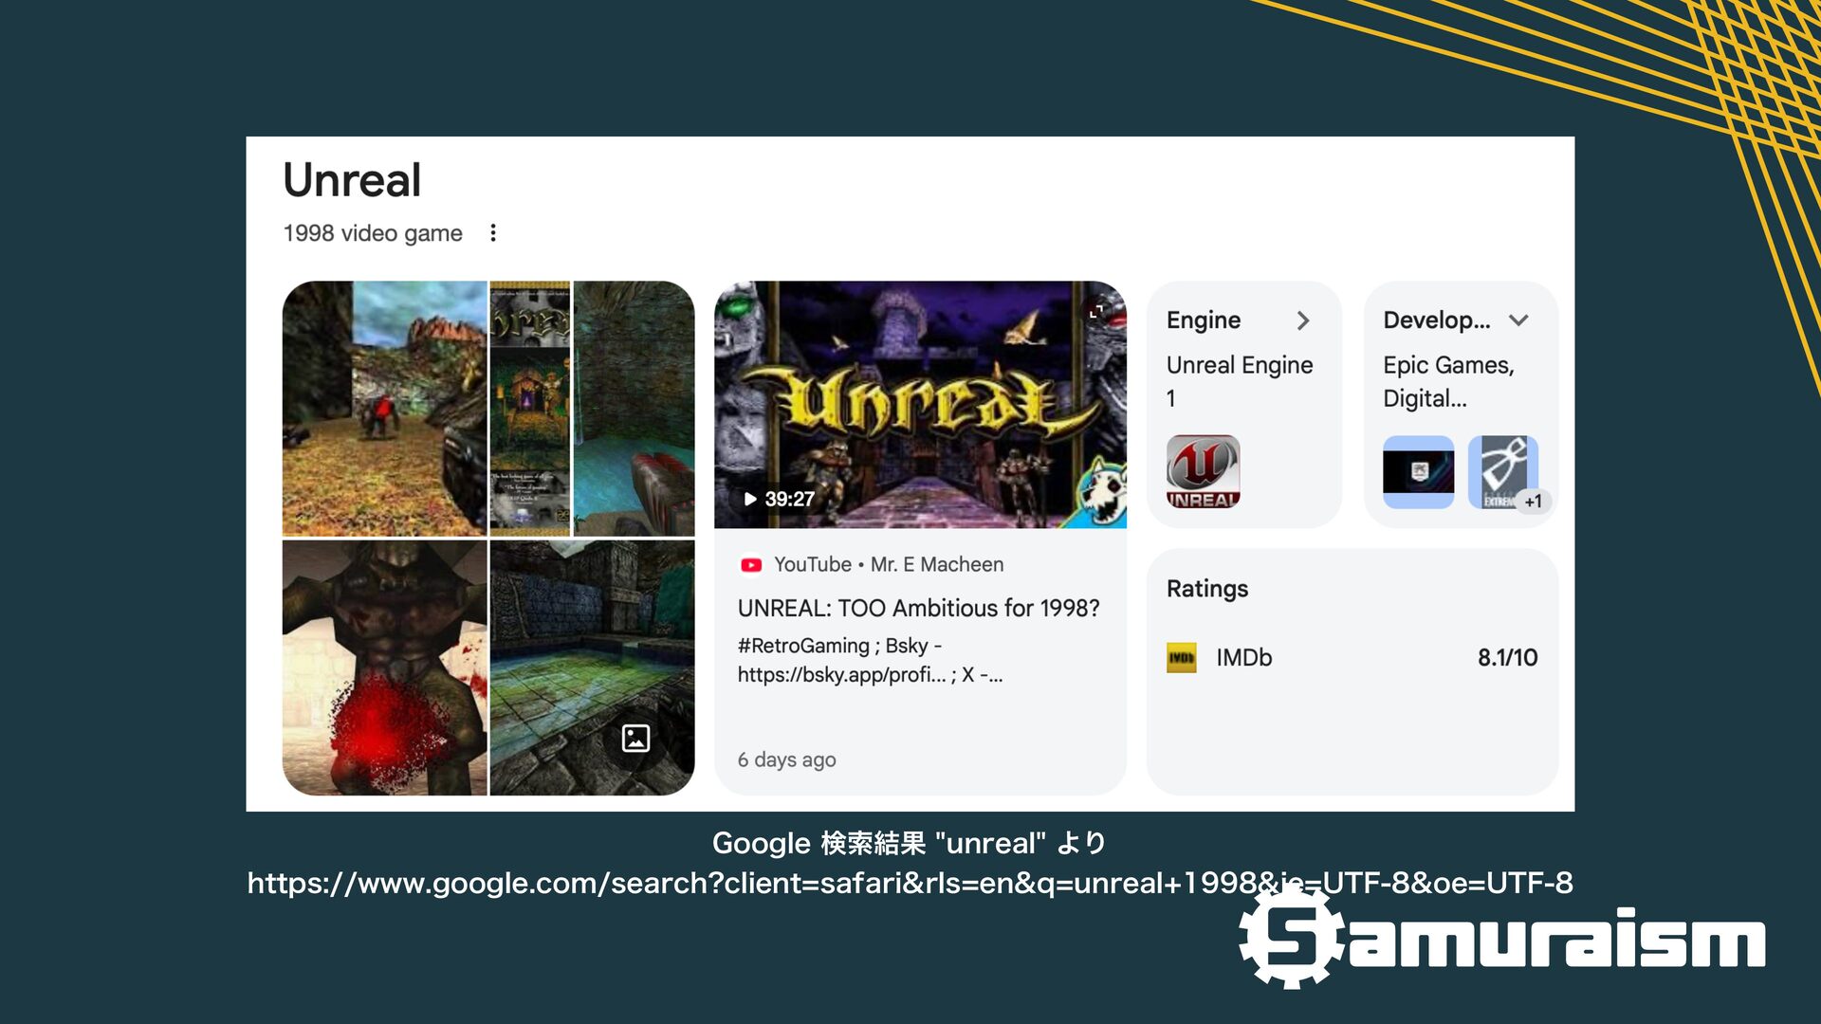Image resolution: width=1821 pixels, height=1024 pixels.
Task: Click the "Google 検索結果" caption line
Action: coord(910,843)
